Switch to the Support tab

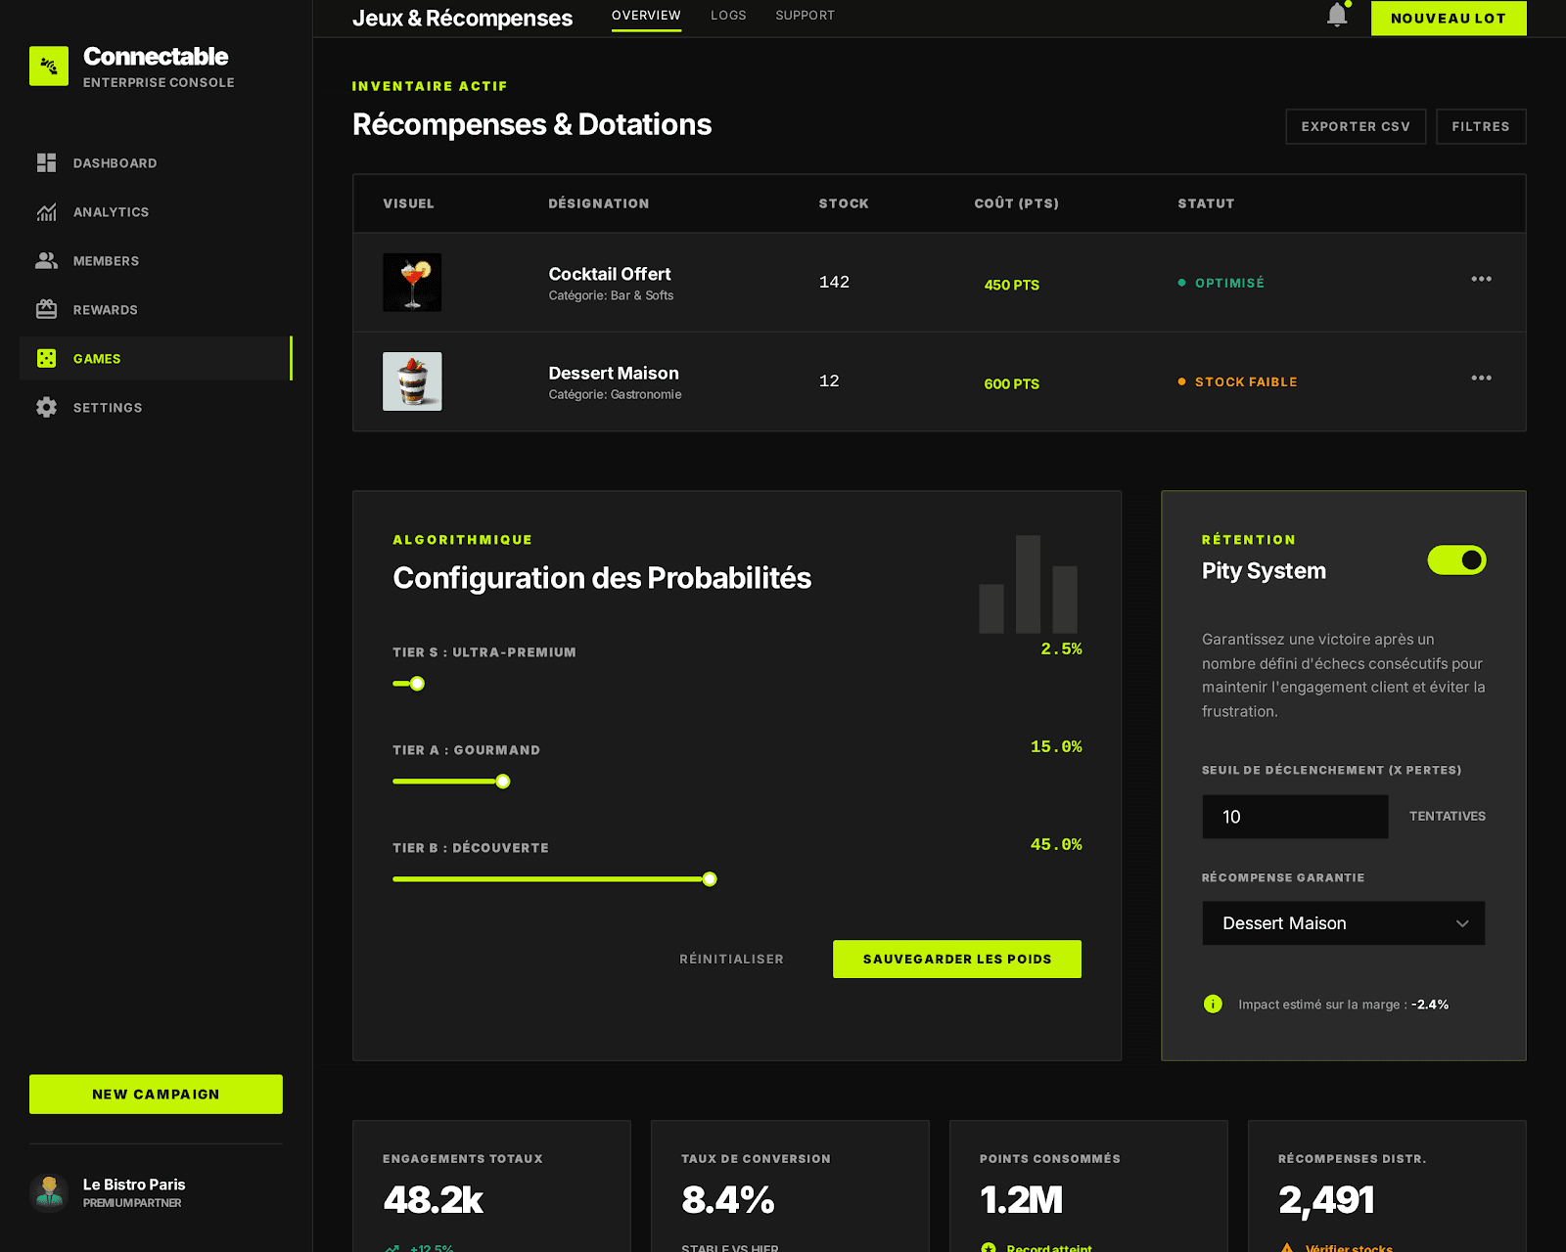pos(805,15)
